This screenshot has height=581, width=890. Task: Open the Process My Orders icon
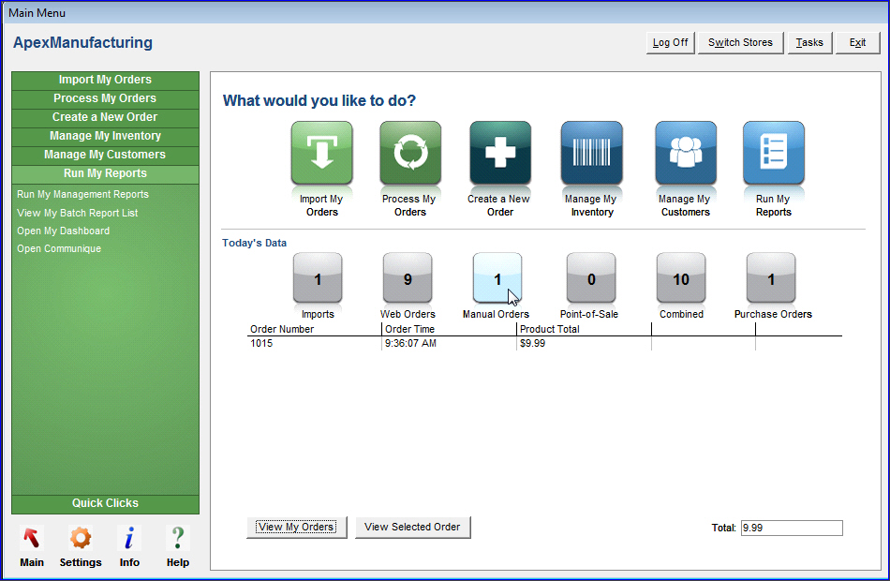[409, 153]
